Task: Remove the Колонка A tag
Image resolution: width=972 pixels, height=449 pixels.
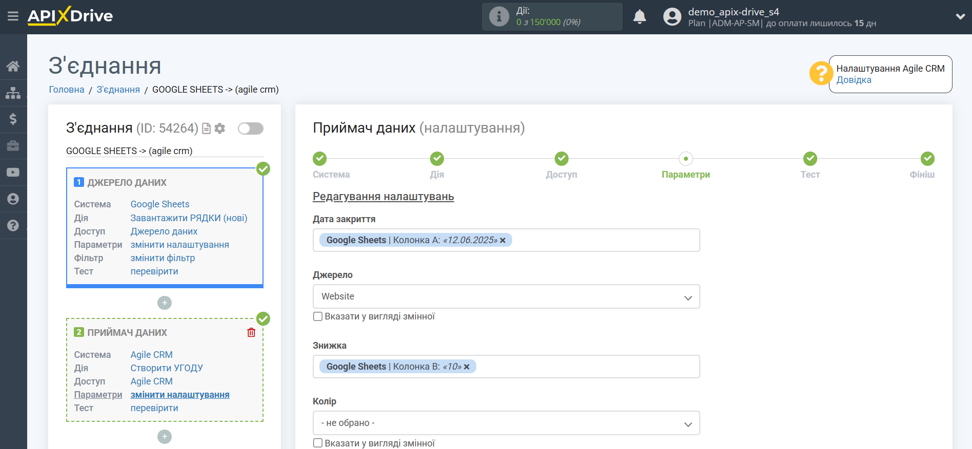Action: coord(503,240)
